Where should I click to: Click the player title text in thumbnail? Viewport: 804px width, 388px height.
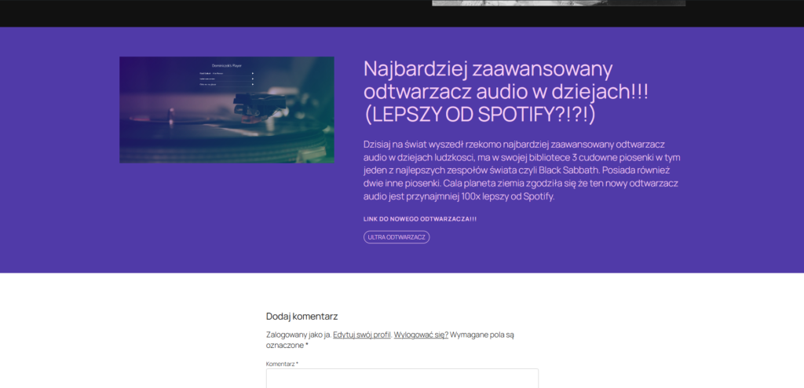226,66
